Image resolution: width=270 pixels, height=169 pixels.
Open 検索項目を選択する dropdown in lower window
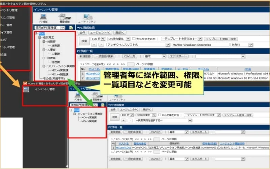pos(163,120)
